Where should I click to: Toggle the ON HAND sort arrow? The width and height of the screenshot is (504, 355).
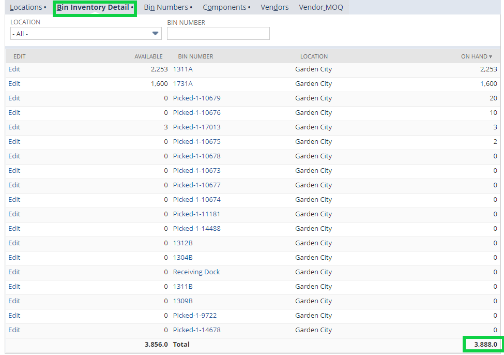pos(489,56)
